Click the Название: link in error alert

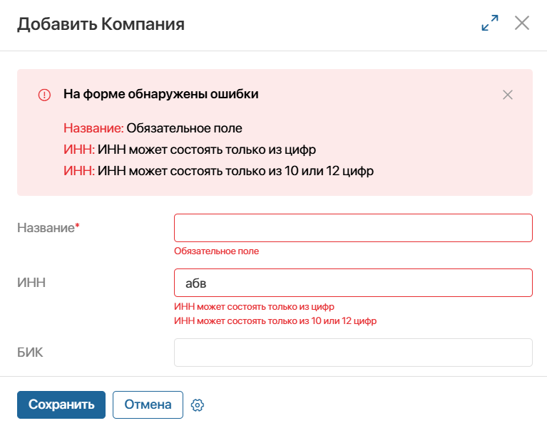coord(93,128)
